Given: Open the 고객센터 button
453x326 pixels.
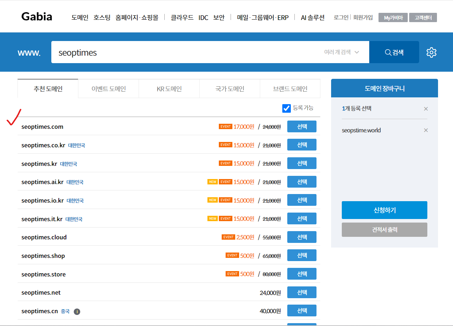Looking at the screenshot, I should [x=423, y=17].
